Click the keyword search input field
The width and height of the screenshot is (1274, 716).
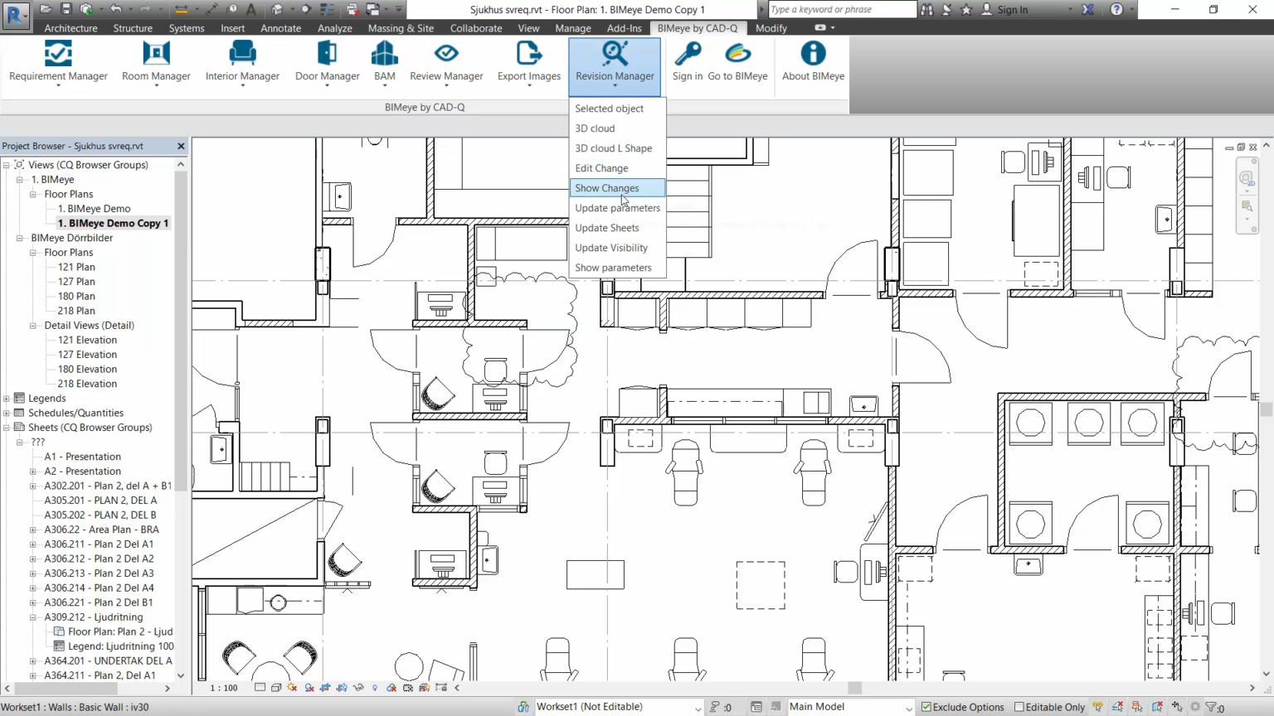coord(841,9)
